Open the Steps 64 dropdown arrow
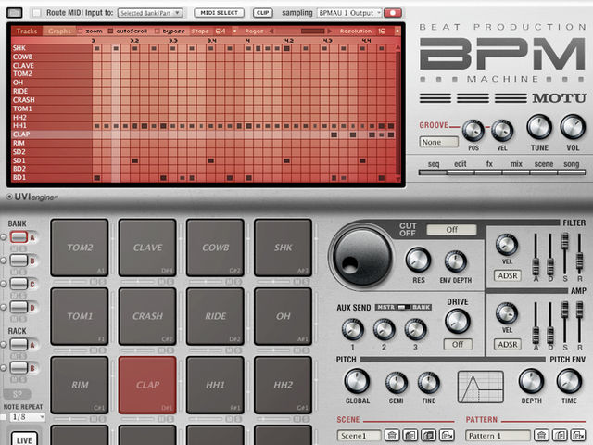 tap(234, 31)
